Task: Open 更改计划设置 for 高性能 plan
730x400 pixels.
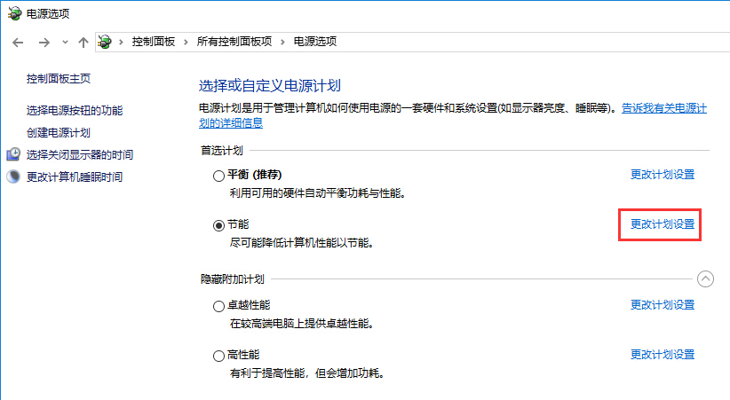Action: (x=662, y=355)
